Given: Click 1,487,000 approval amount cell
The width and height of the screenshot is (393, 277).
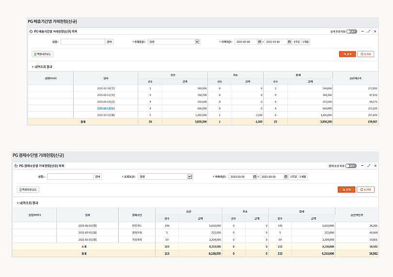Looking at the screenshot, I should pos(201,115).
